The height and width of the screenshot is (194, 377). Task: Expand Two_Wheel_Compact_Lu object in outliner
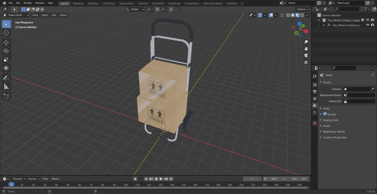[324, 25]
